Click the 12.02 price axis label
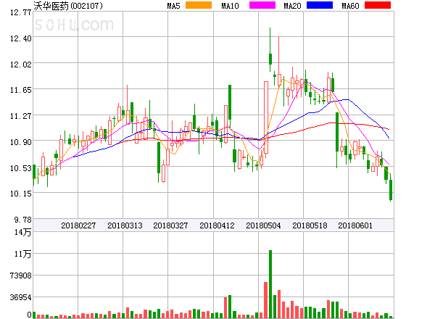Viewport: 435px width, 319px height. [21, 65]
